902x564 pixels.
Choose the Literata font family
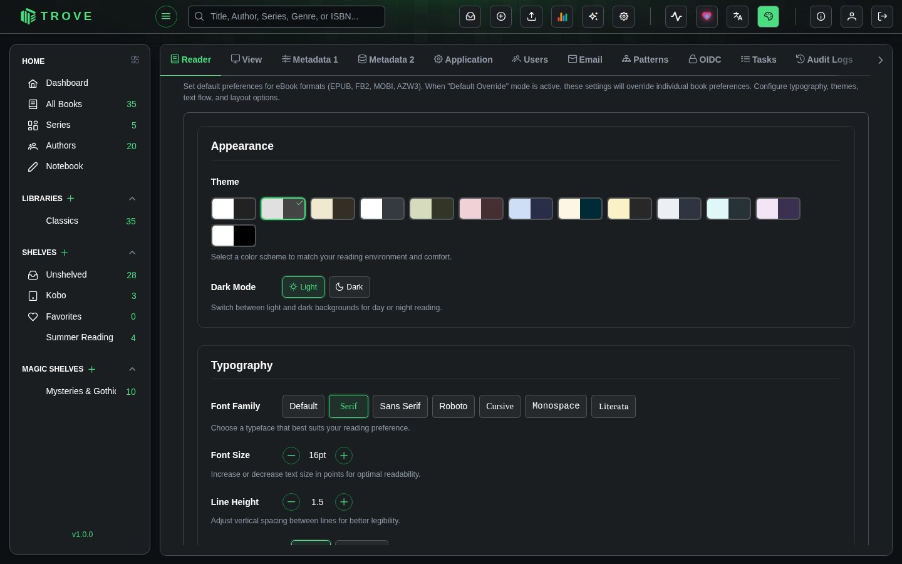pyautogui.click(x=613, y=406)
